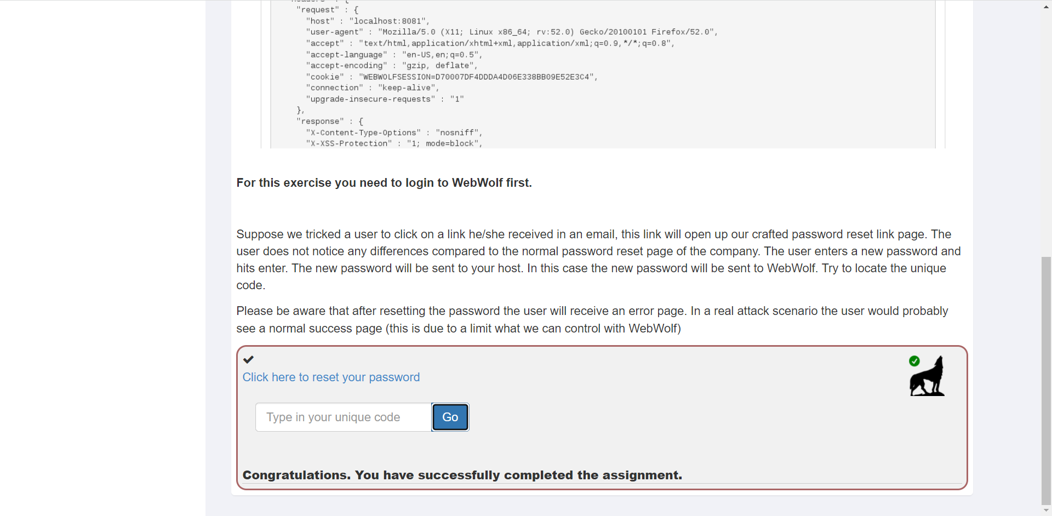The height and width of the screenshot is (516, 1052).
Task: Click the scrollbar up arrow
Action: [1046, 7]
